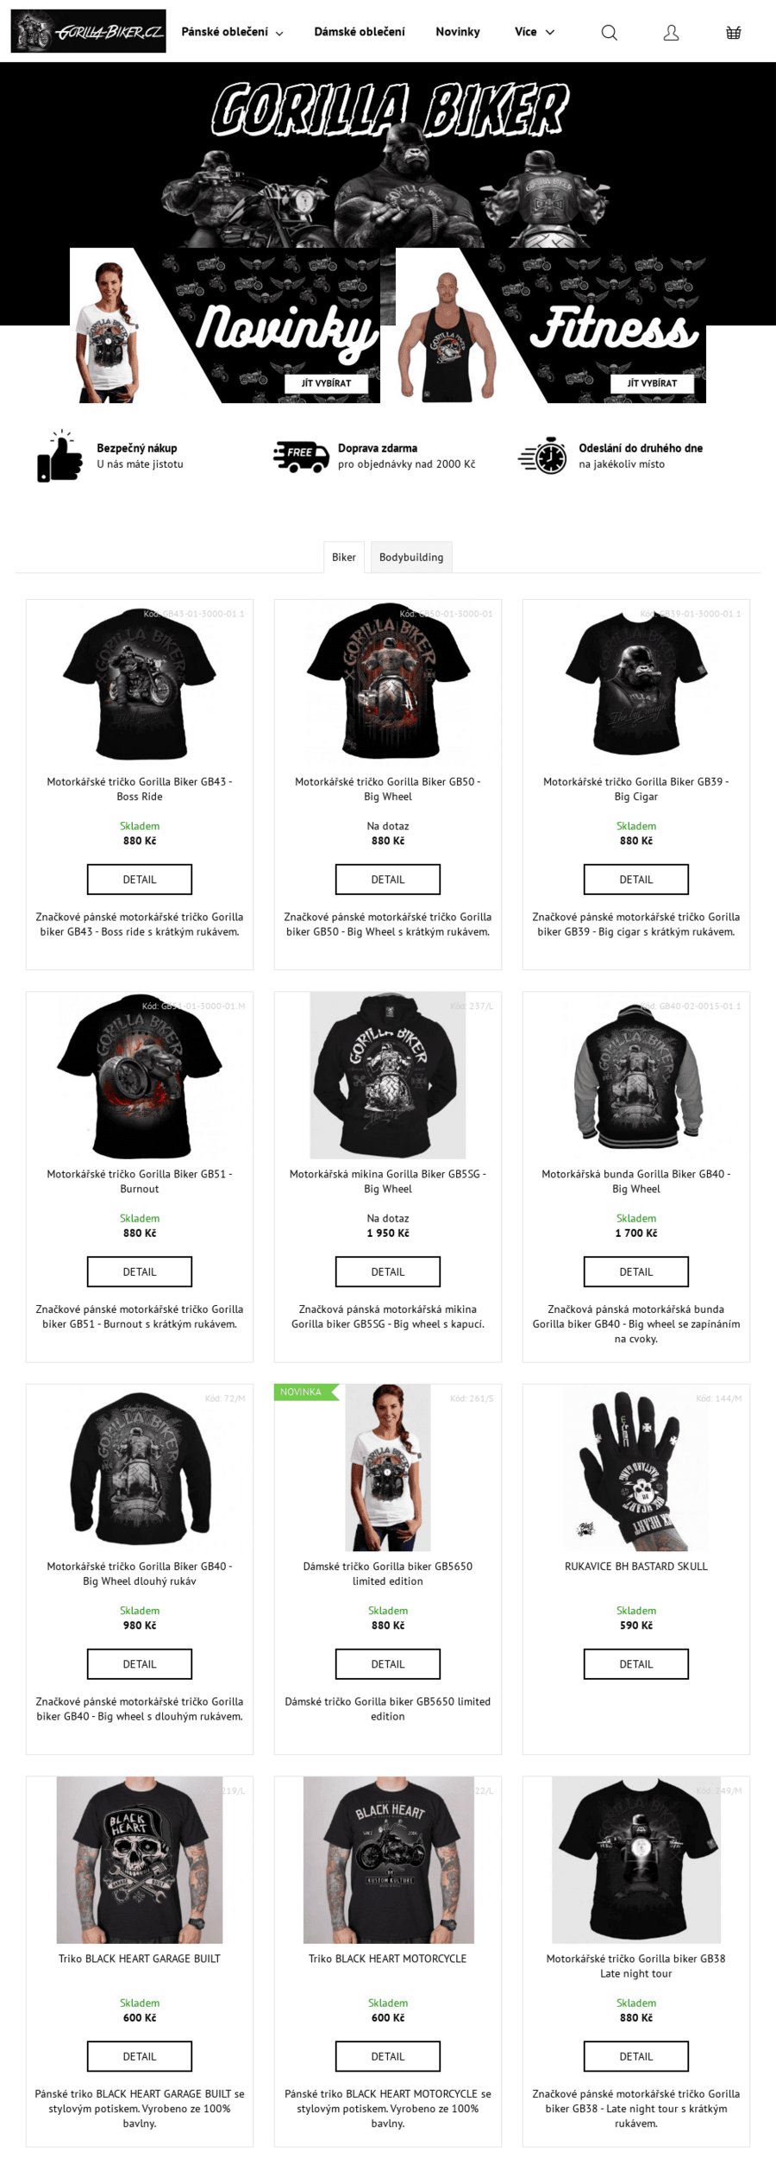Open the Triko BLACK HEART MOTORCYCLE title
This screenshot has width=776, height=2158.
tap(388, 1959)
